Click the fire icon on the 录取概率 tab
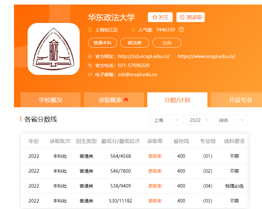Screen dimensions: 262x209 pyautogui.click(x=126, y=100)
